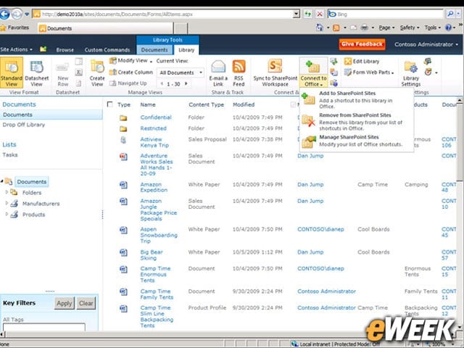Click the browser Stop button

pos(319,14)
